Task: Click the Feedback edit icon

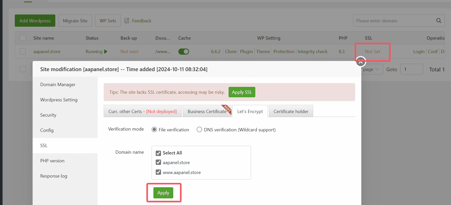Action: tap(127, 21)
